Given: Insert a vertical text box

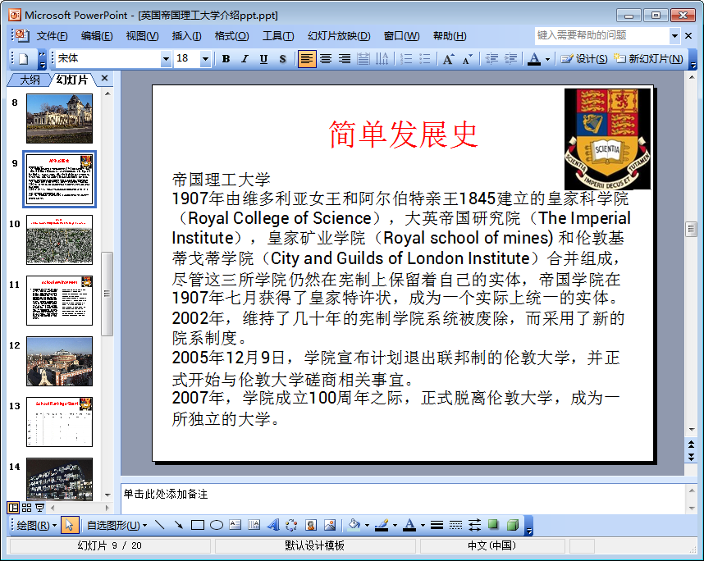Looking at the screenshot, I should click(x=254, y=525).
